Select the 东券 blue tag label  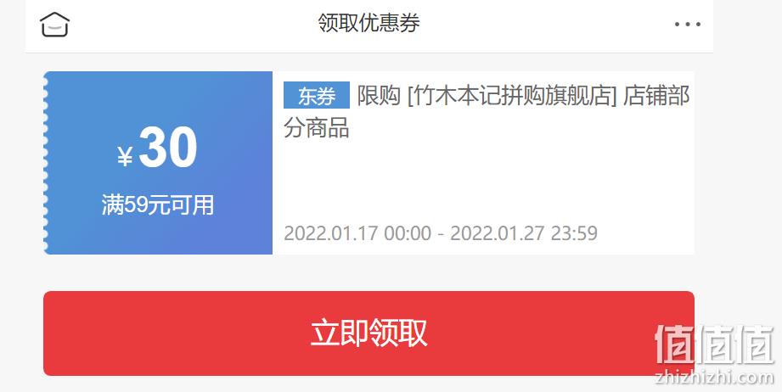[x=316, y=95]
